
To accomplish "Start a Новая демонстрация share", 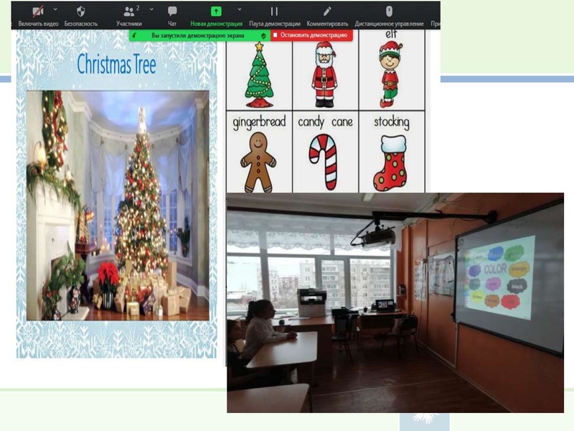I will click(216, 12).
